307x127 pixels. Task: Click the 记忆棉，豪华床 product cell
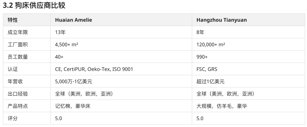point(121,106)
